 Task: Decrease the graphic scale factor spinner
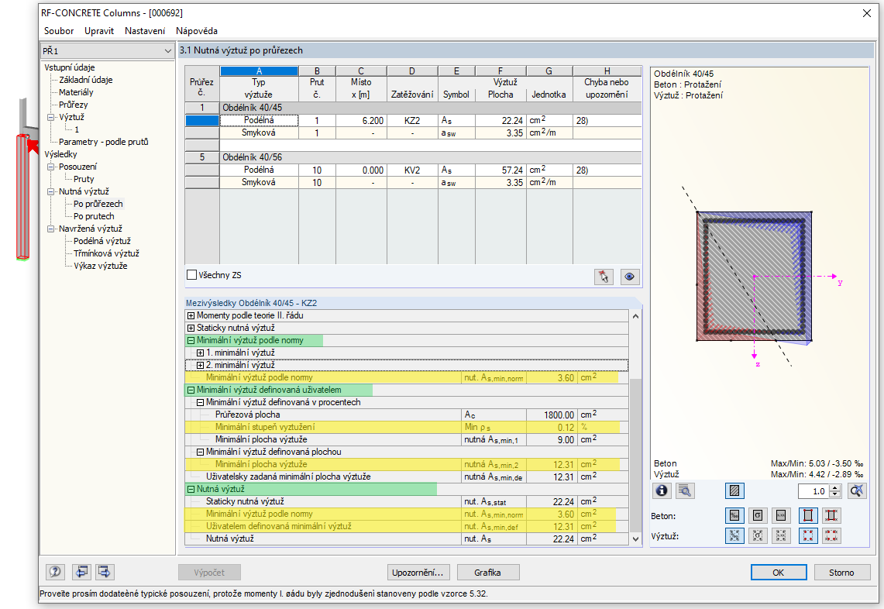835,494
